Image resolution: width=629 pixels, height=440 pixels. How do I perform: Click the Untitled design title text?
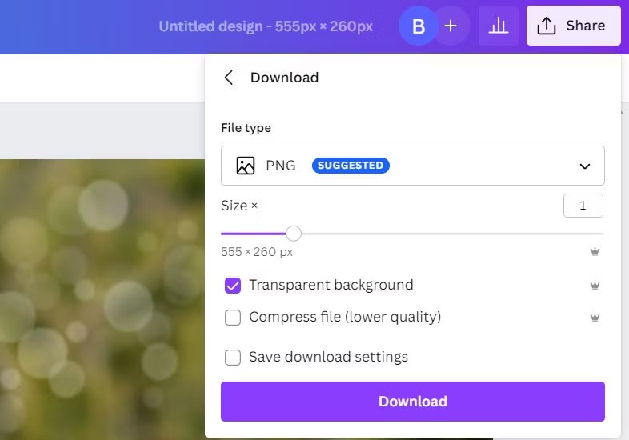pyautogui.click(x=266, y=26)
